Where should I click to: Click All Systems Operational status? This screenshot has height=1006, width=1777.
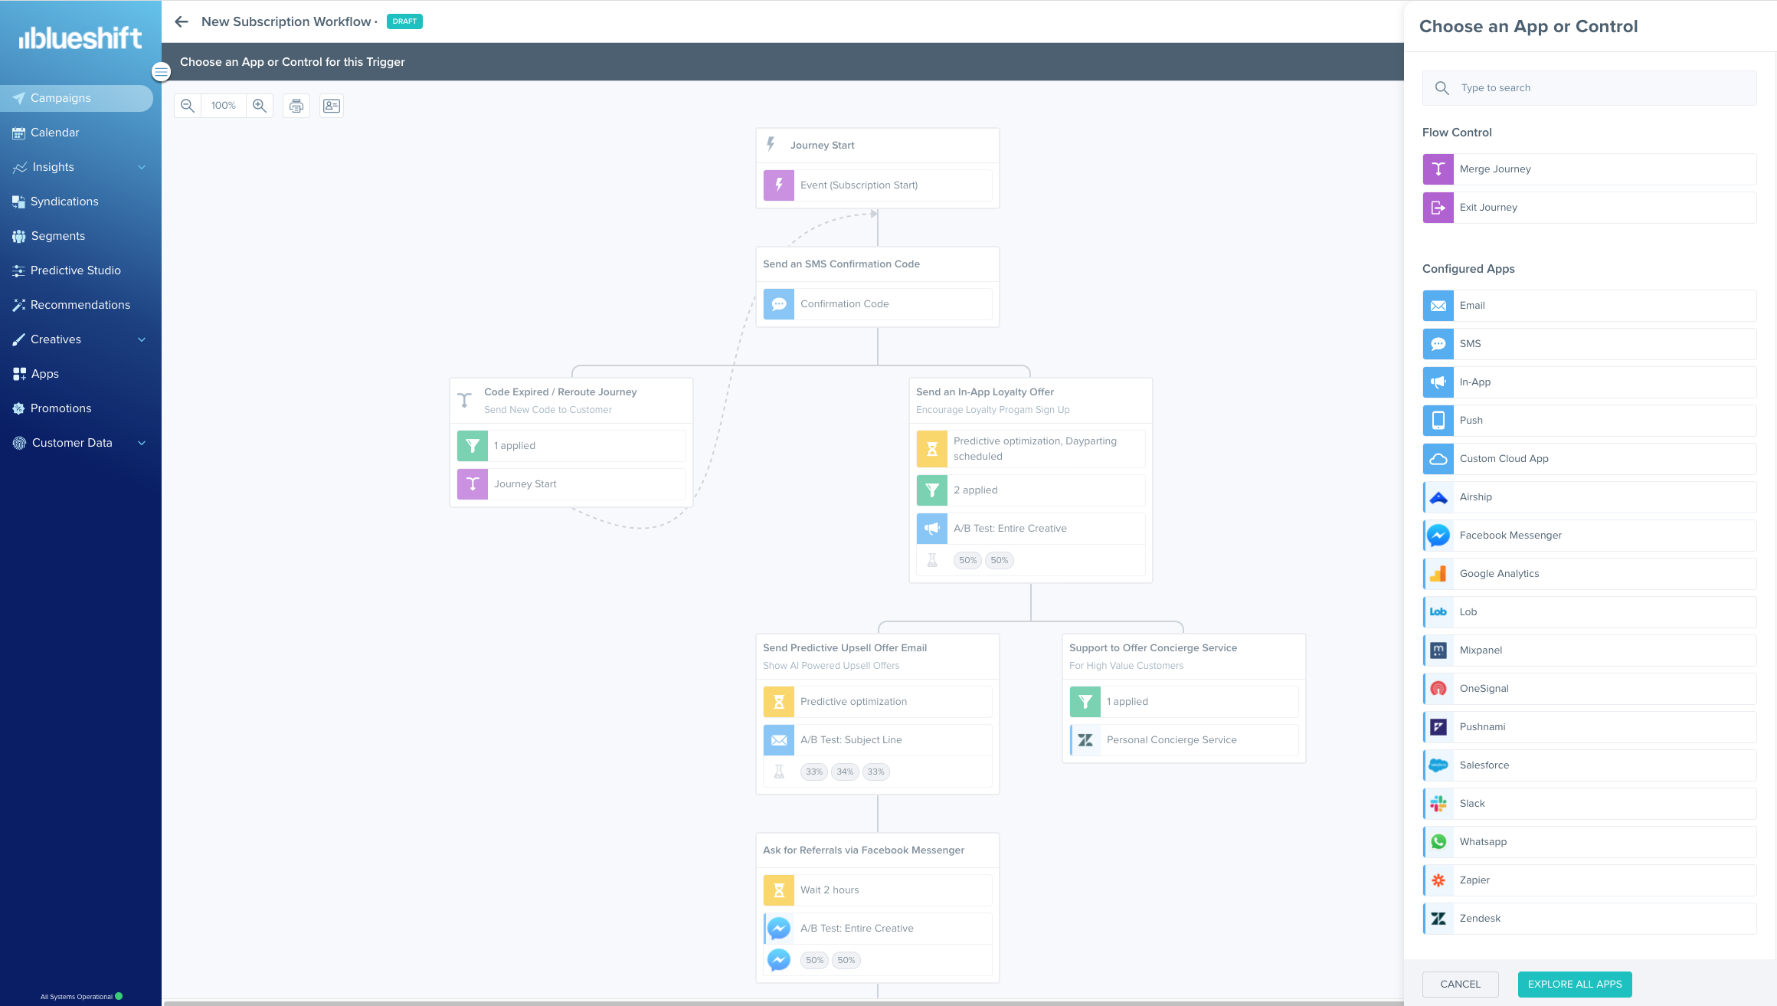[80, 997]
